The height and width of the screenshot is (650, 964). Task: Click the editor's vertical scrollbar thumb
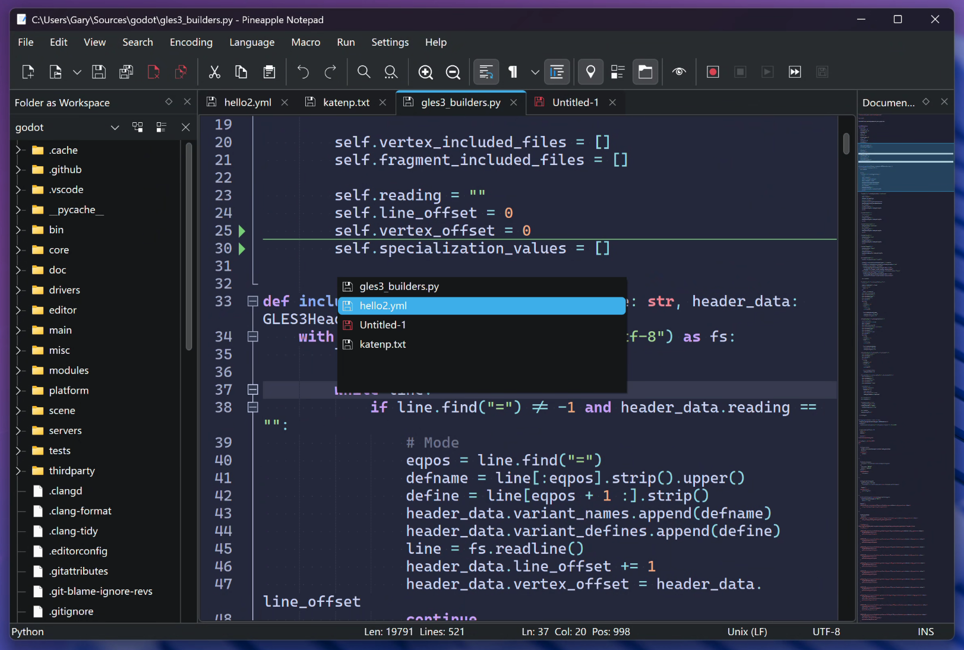pyautogui.click(x=846, y=144)
